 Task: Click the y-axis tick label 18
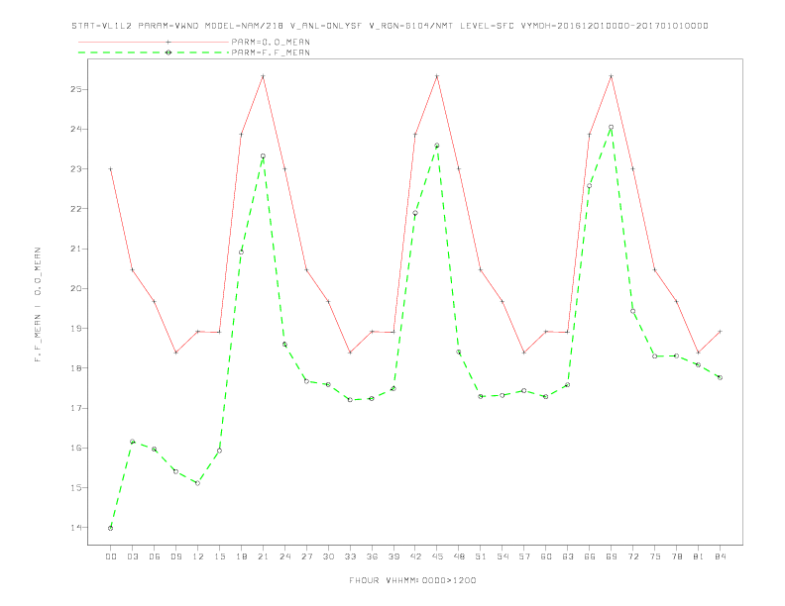pos(76,368)
